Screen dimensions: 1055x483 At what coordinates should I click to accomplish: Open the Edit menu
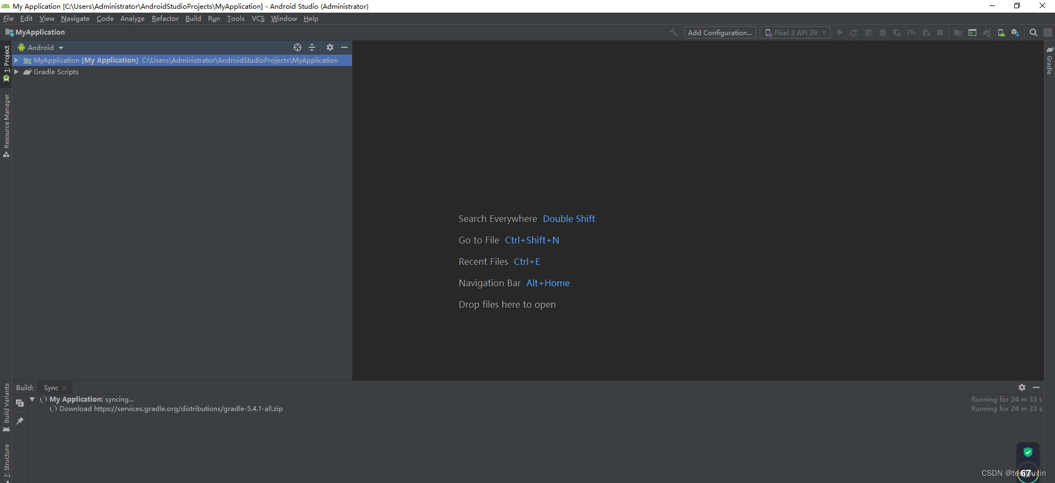tap(26, 19)
